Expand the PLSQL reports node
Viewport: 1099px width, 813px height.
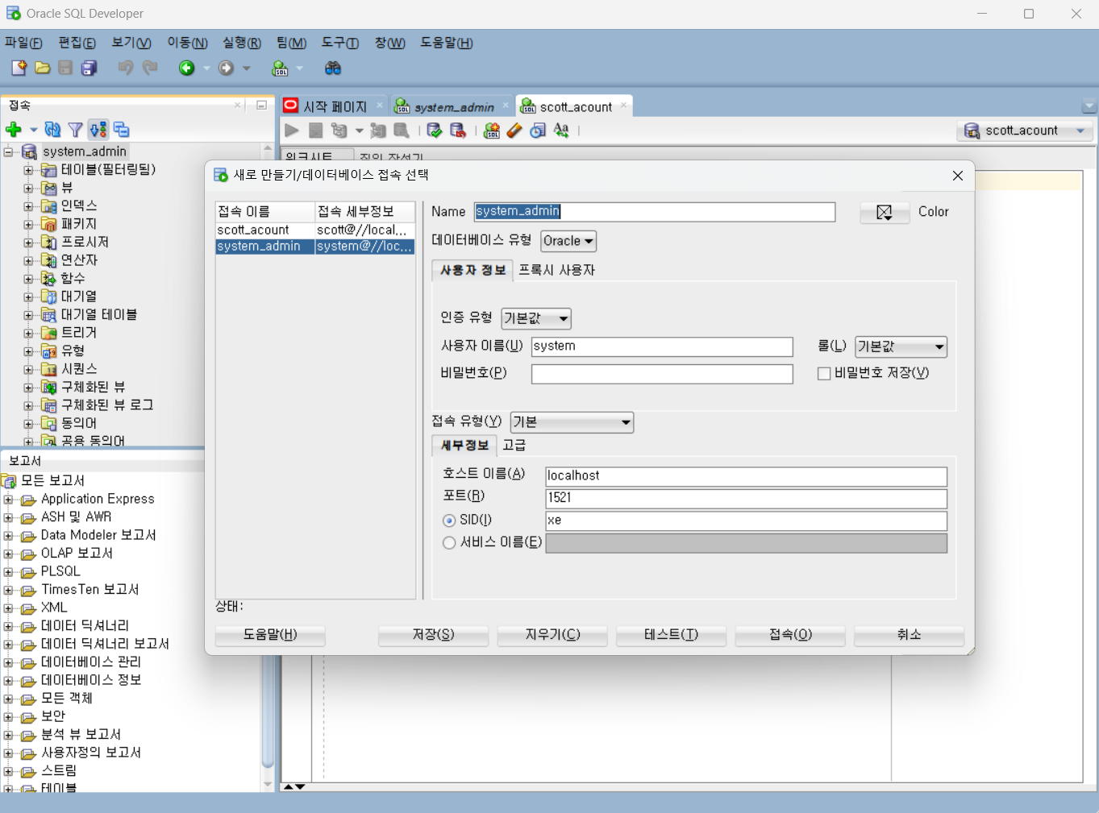click(x=9, y=572)
